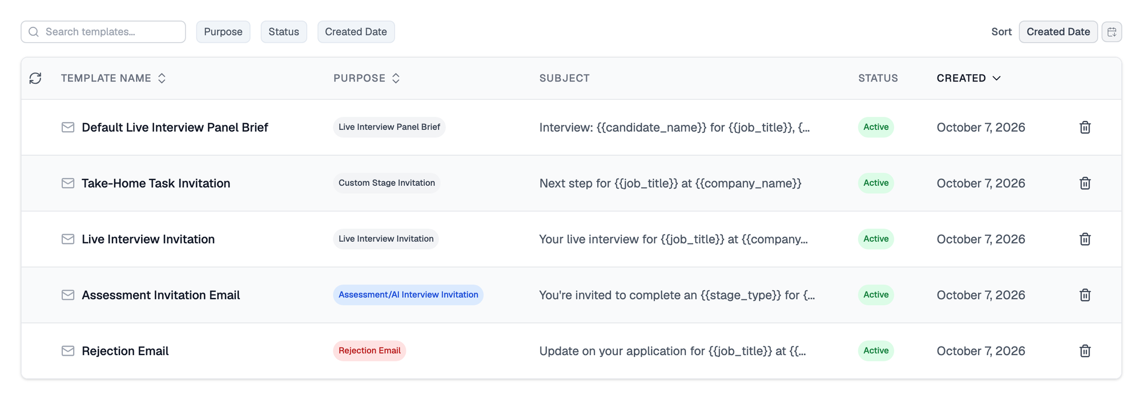Viewport: 1142px width, 399px height.
Task: Click subject "Update on your application for {{job_title}}"
Action: pos(673,351)
